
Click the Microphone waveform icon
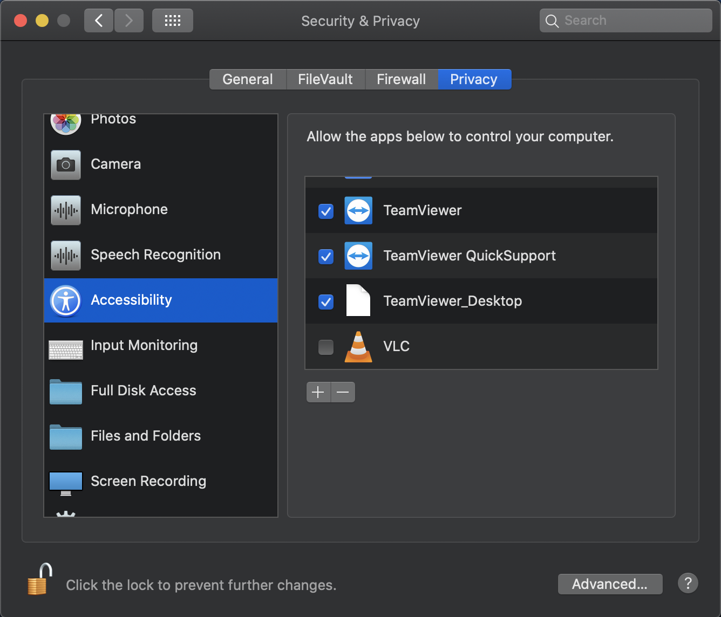66,210
